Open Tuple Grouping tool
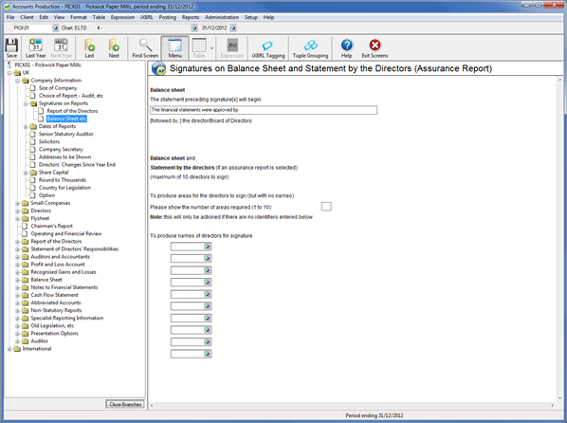Image resolution: width=567 pixels, height=423 pixels. [310, 47]
